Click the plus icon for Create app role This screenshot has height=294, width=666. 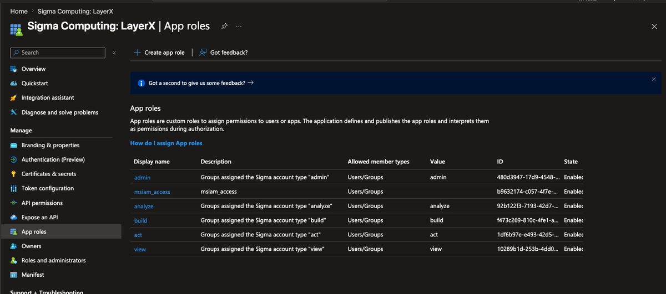click(137, 53)
